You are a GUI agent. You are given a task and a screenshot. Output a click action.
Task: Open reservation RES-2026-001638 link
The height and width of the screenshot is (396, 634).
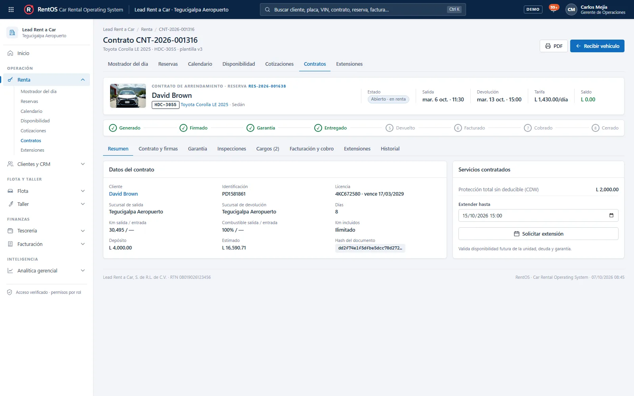coord(267,86)
